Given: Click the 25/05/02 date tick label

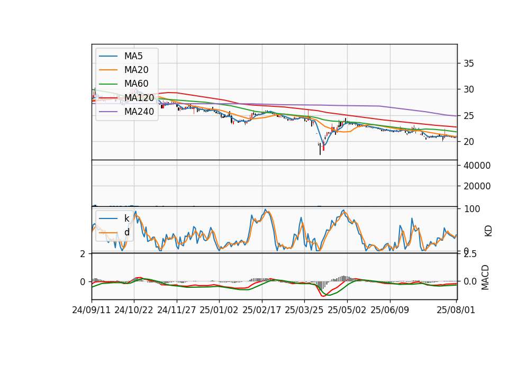Looking at the screenshot, I should click(x=347, y=310).
